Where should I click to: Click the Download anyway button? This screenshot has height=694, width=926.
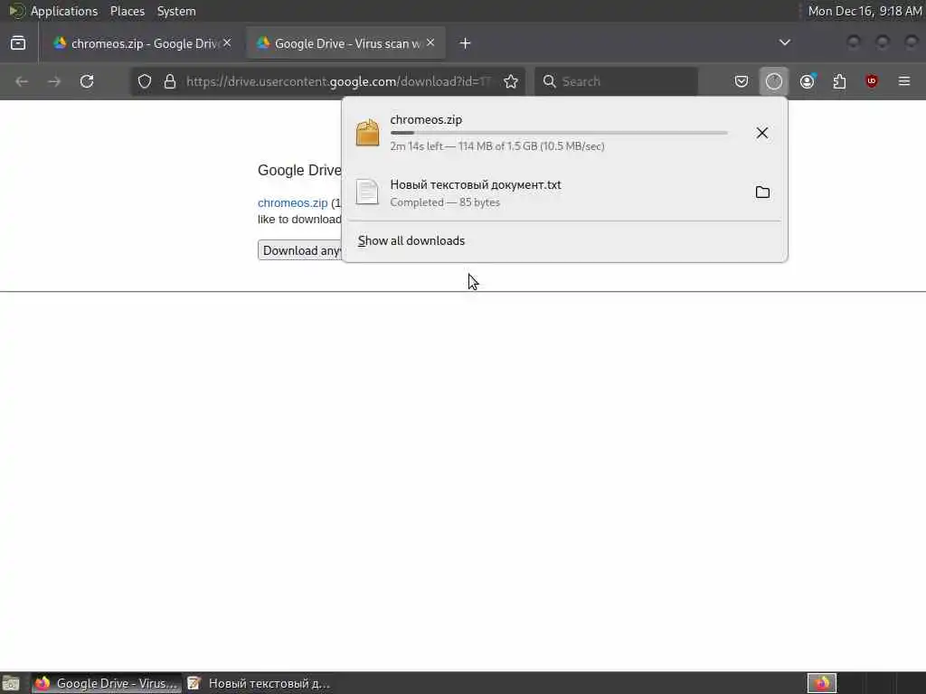[x=300, y=250]
